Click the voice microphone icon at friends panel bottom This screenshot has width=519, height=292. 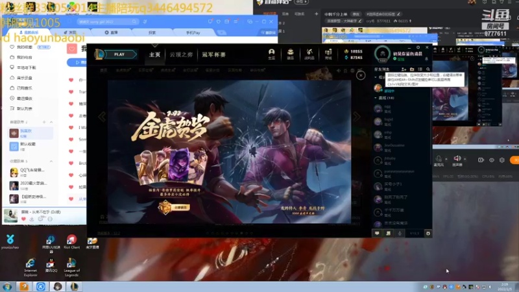pos(400,234)
